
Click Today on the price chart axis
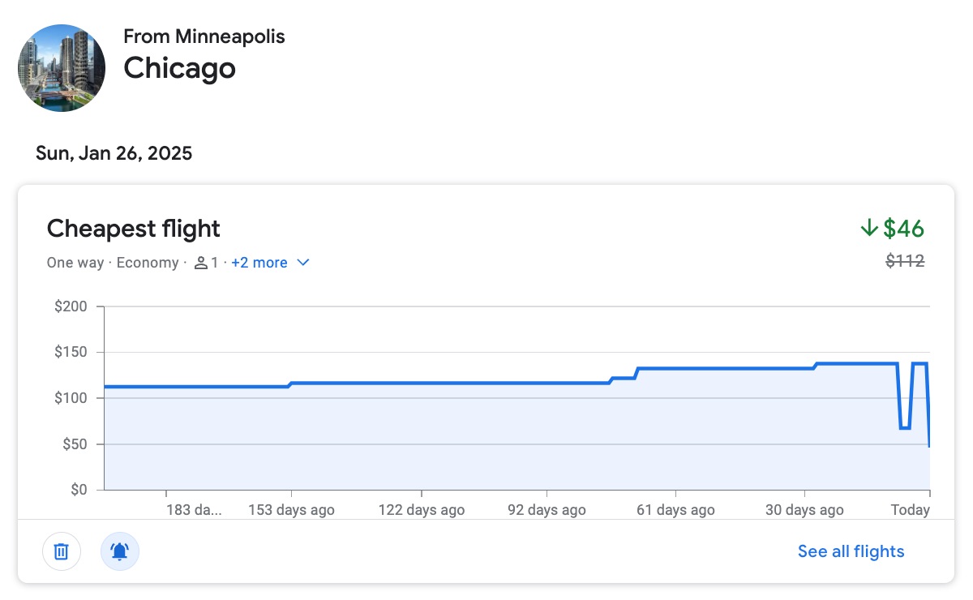pos(910,509)
